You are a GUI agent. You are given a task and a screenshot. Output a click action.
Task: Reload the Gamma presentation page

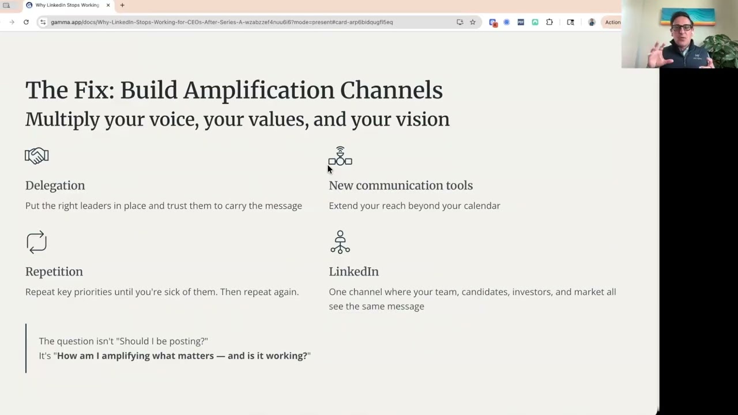(x=26, y=22)
